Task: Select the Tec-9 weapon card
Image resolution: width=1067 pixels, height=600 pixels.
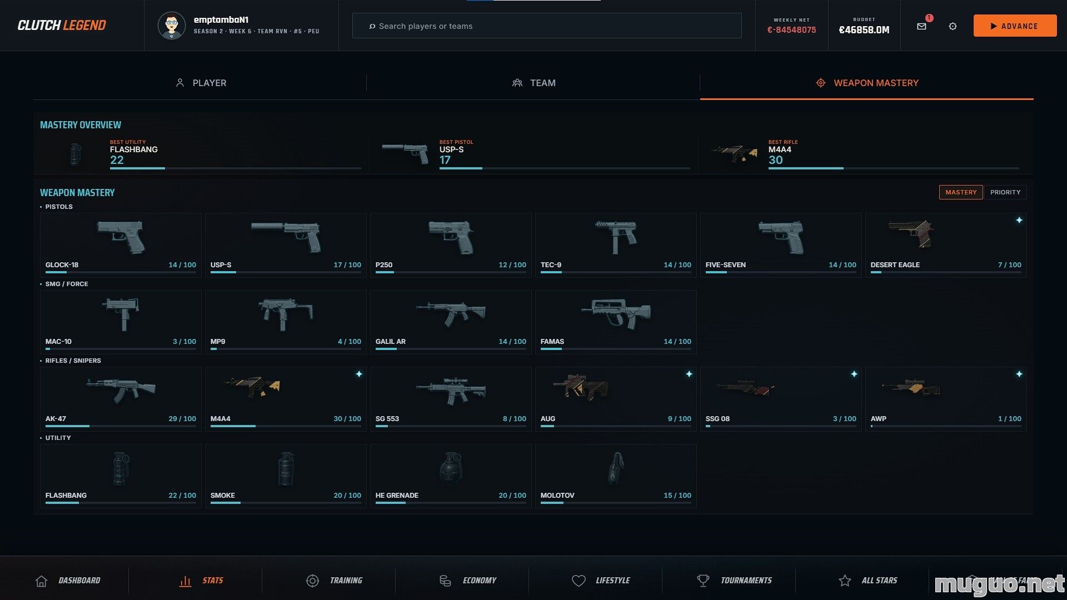Action: [616, 245]
